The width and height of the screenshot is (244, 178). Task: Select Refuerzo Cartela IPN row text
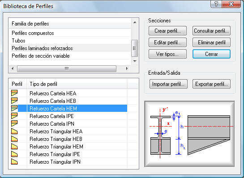52,124
